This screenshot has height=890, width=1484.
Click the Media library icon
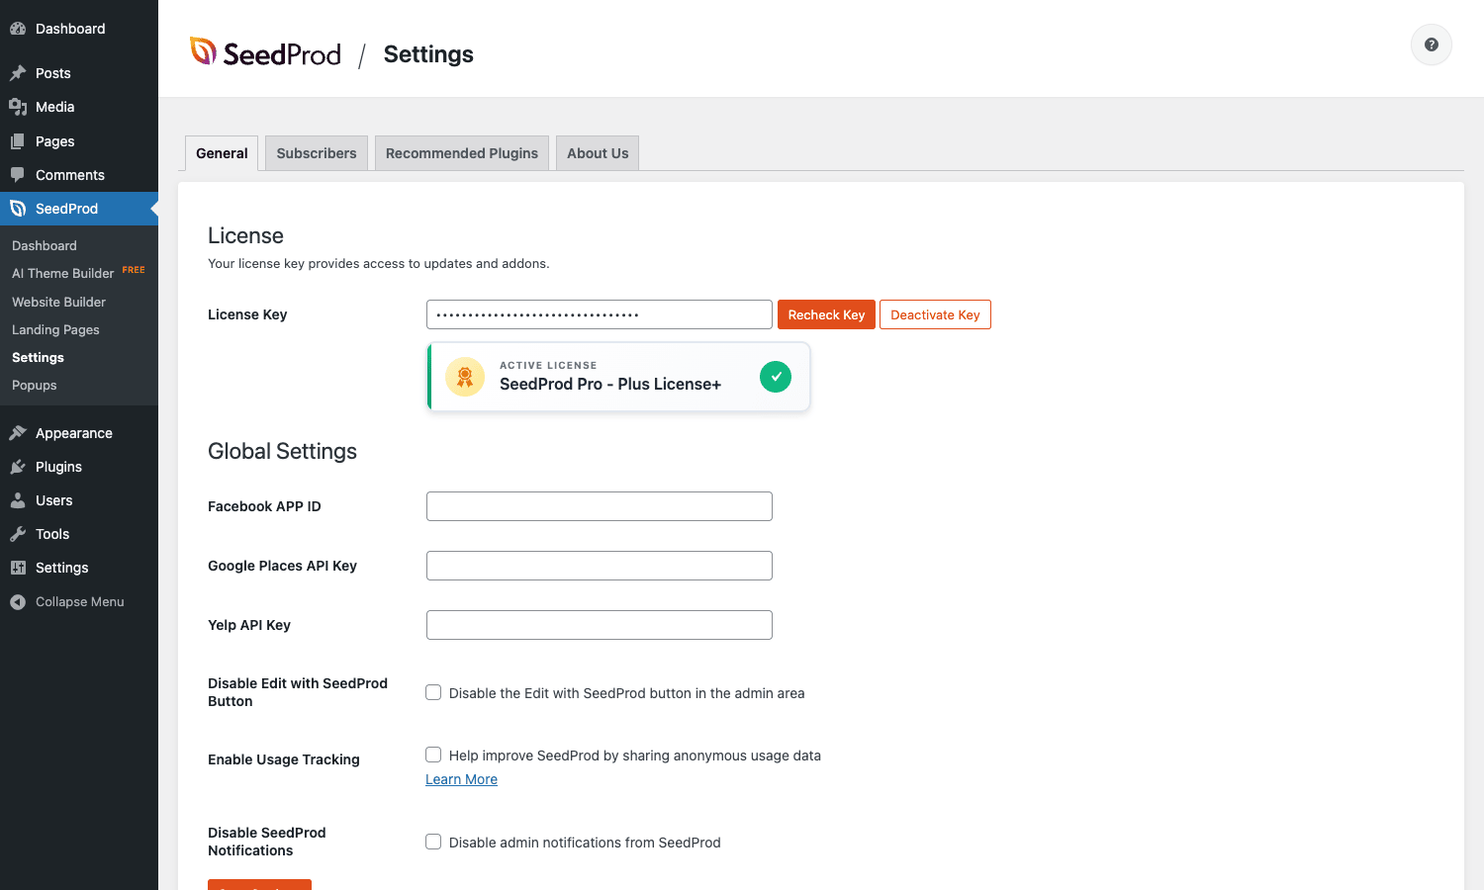tap(18, 107)
